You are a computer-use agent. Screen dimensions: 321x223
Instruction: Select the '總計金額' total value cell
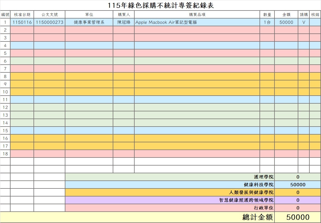[298, 217]
